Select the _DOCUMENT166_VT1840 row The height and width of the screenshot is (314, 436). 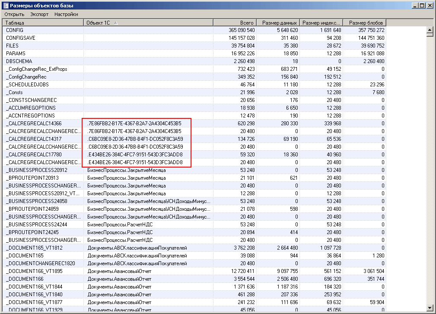[194, 295]
